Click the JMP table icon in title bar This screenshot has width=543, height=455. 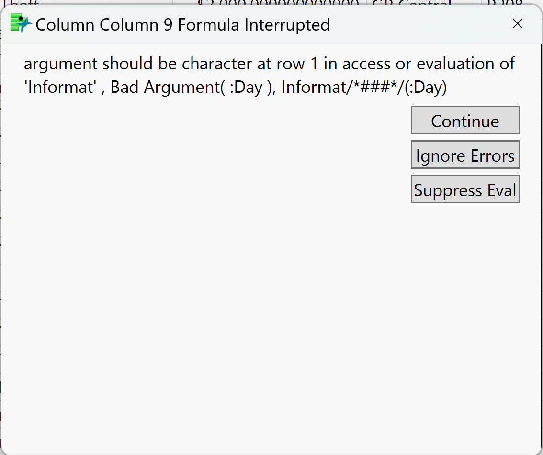pos(21,23)
